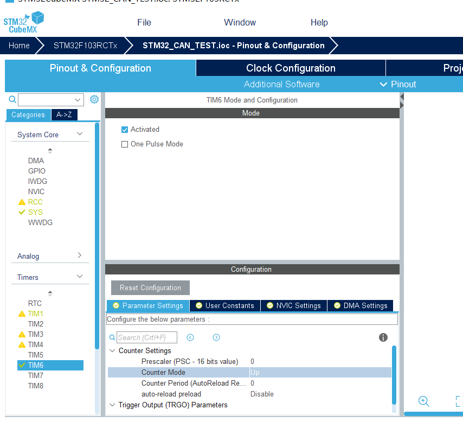The height and width of the screenshot is (422, 463).
Task: Click the TIM3 warning triangle icon
Action: point(22,335)
